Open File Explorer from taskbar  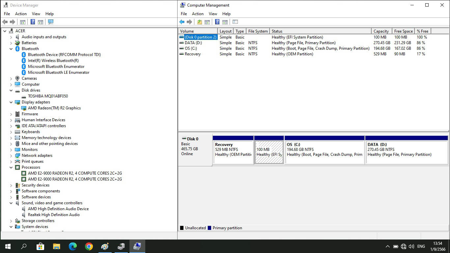coord(56,246)
